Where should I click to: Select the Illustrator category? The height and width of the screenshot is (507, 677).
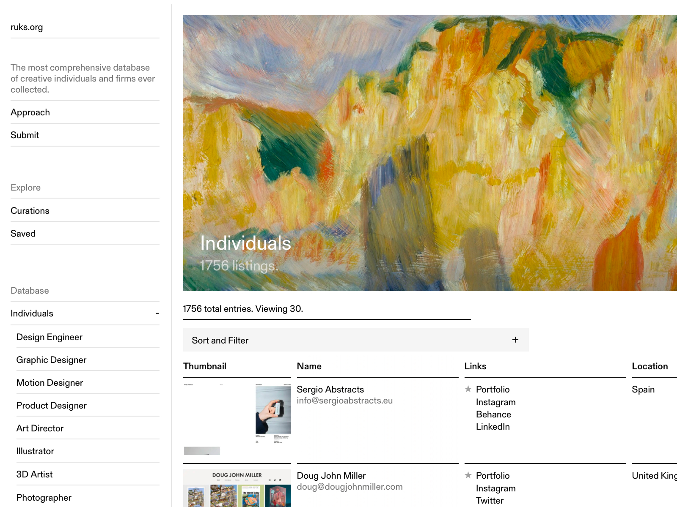pos(35,451)
